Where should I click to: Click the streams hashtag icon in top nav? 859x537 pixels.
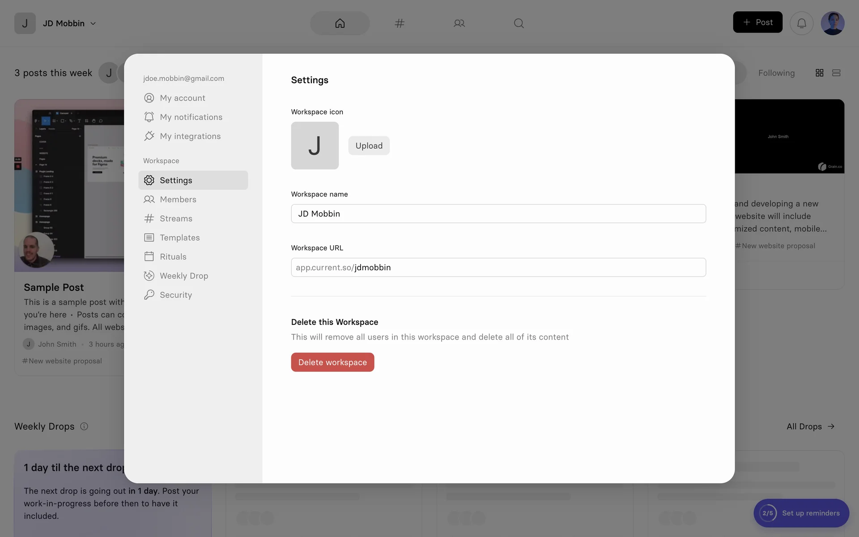tap(400, 23)
